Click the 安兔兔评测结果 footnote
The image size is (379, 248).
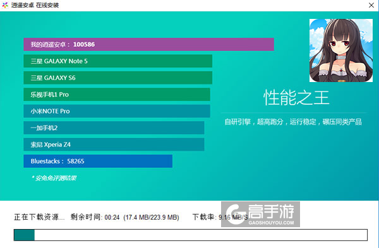[x=54, y=178]
